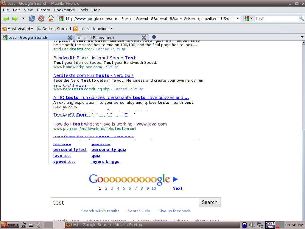The height and width of the screenshot is (229, 305).
Task: Click the Google site icon in address bar
Action: (x=61, y=18)
